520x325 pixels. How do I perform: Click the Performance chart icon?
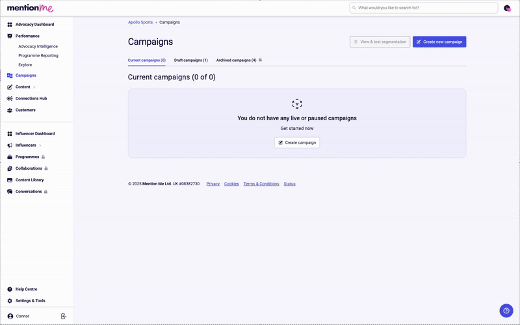pos(10,36)
